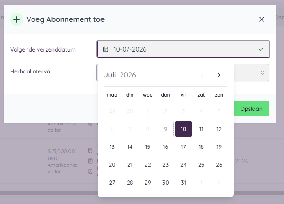
Task: Open the Herhaalinterval dropdown arrows
Action: (x=262, y=73)
